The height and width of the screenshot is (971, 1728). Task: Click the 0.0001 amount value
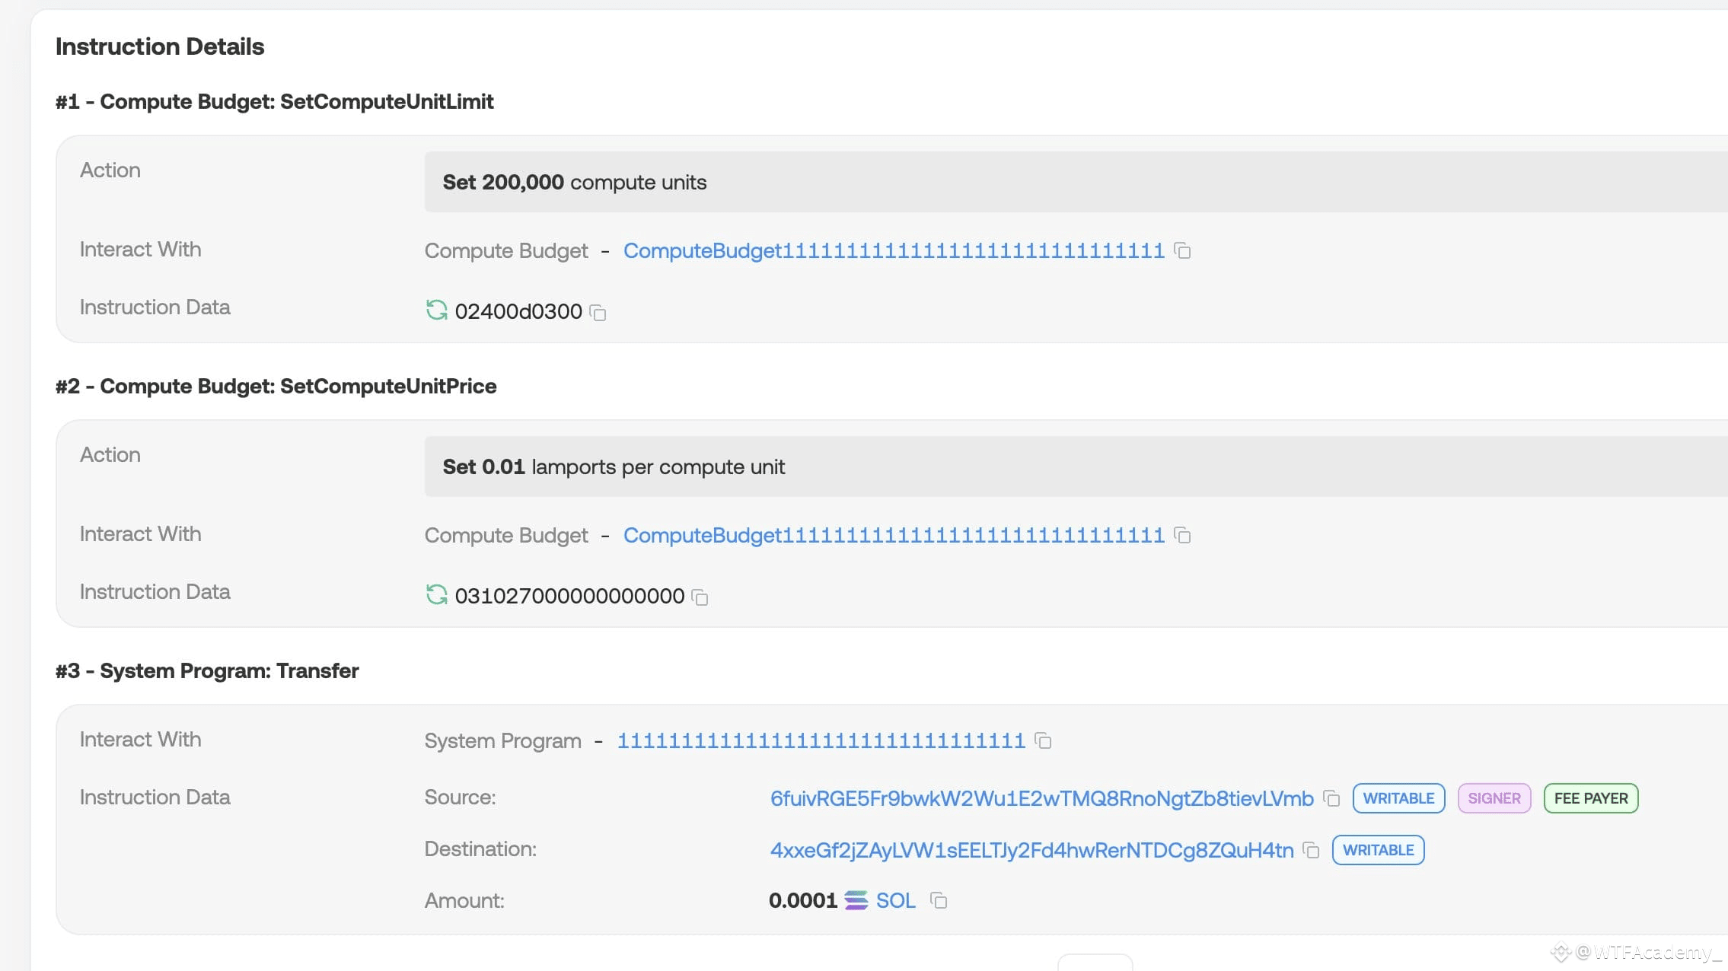pyautogui.click(x=803, y=900)
